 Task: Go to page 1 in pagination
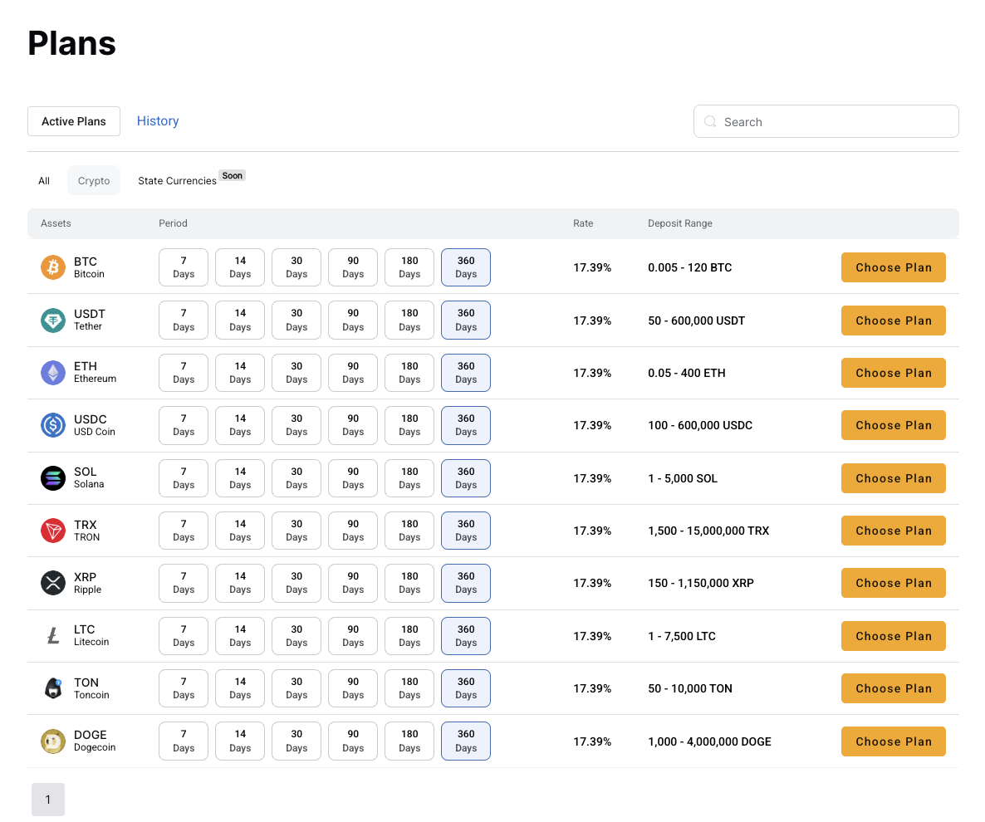pos(48,800)
